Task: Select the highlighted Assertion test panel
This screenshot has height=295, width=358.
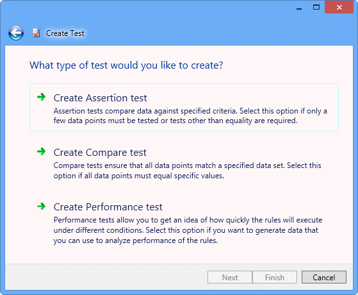Action: (x=184, y=108)
